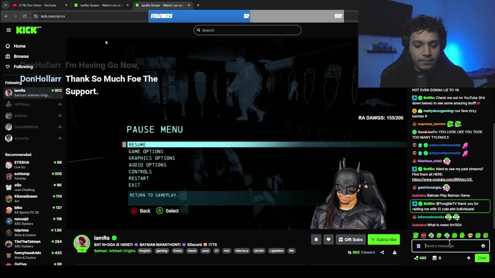Select the rizz tag

227,251
